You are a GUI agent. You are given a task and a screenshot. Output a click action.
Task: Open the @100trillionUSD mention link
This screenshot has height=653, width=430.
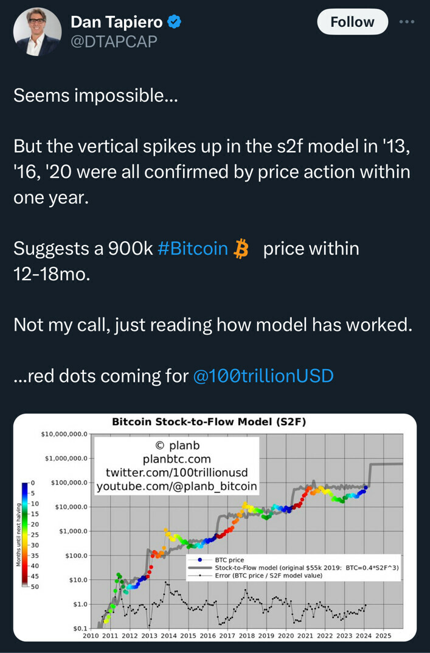pos(263,376)
